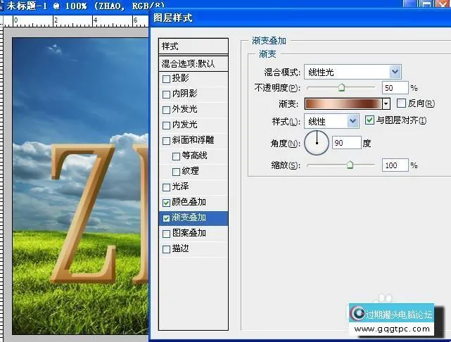Select the 图案叠加 style label

[x=189, y=233]
